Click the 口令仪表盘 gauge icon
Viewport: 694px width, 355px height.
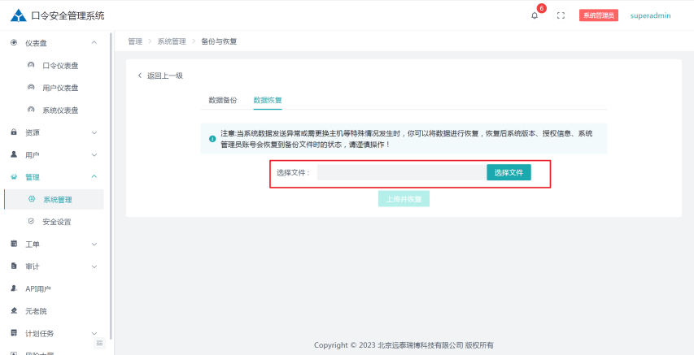[x=31, y=66]
